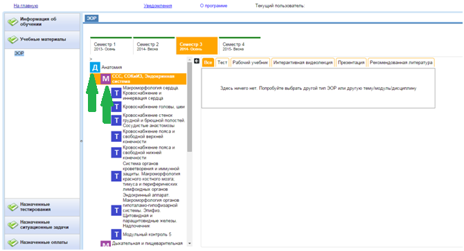This screenshot has width=464, height=251.
Task: Select ССС, СОКиИЗ, Эндокринная система module
Action: click(143, 79)
